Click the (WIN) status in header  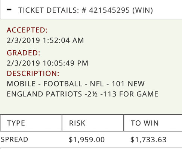143,10
